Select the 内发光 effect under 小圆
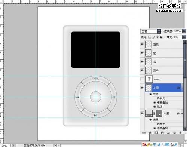Screen dimensions: 187x147 161,98
